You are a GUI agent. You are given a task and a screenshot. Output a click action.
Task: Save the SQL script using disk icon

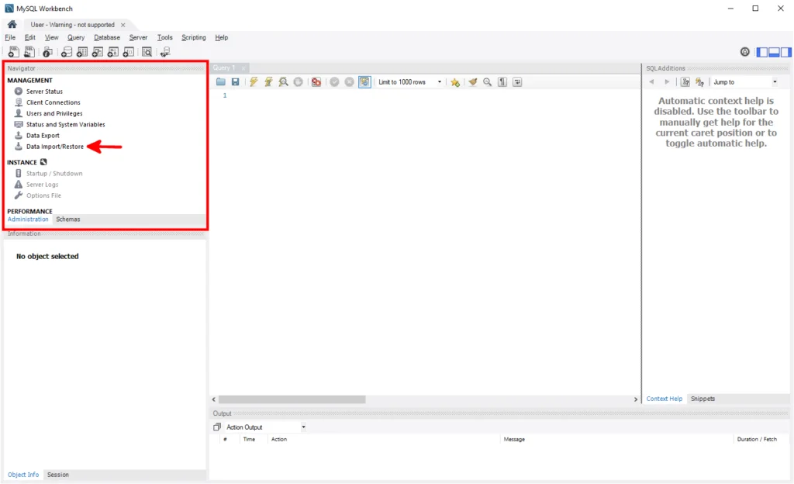pos(235,81)
